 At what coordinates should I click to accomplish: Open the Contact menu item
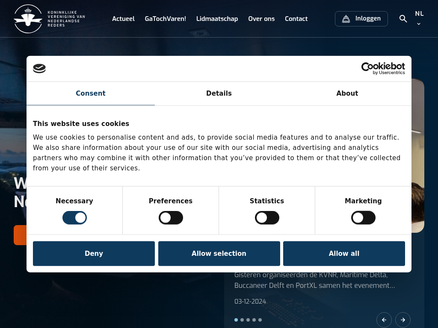click(x=296, y=19)
